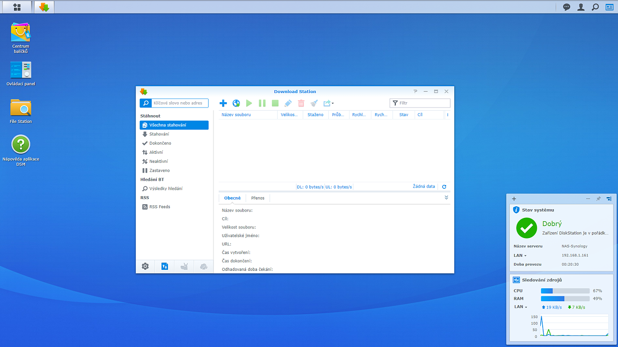The width and height of the screenshot is (618, 347).
Task: Click the RAM usage bar
Action: 565,299
